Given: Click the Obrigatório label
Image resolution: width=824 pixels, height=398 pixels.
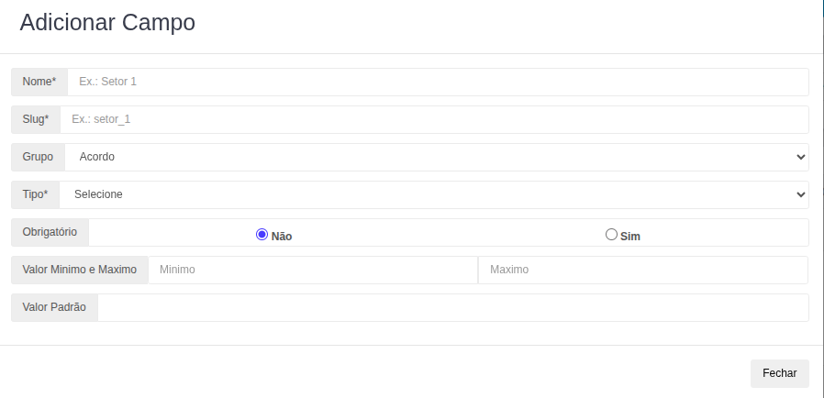Looking at the screenshot, I should point(50,232).
